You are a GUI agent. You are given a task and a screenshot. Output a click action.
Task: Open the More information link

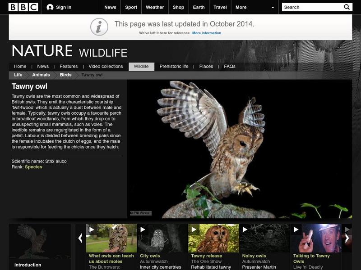click(208, 32)
